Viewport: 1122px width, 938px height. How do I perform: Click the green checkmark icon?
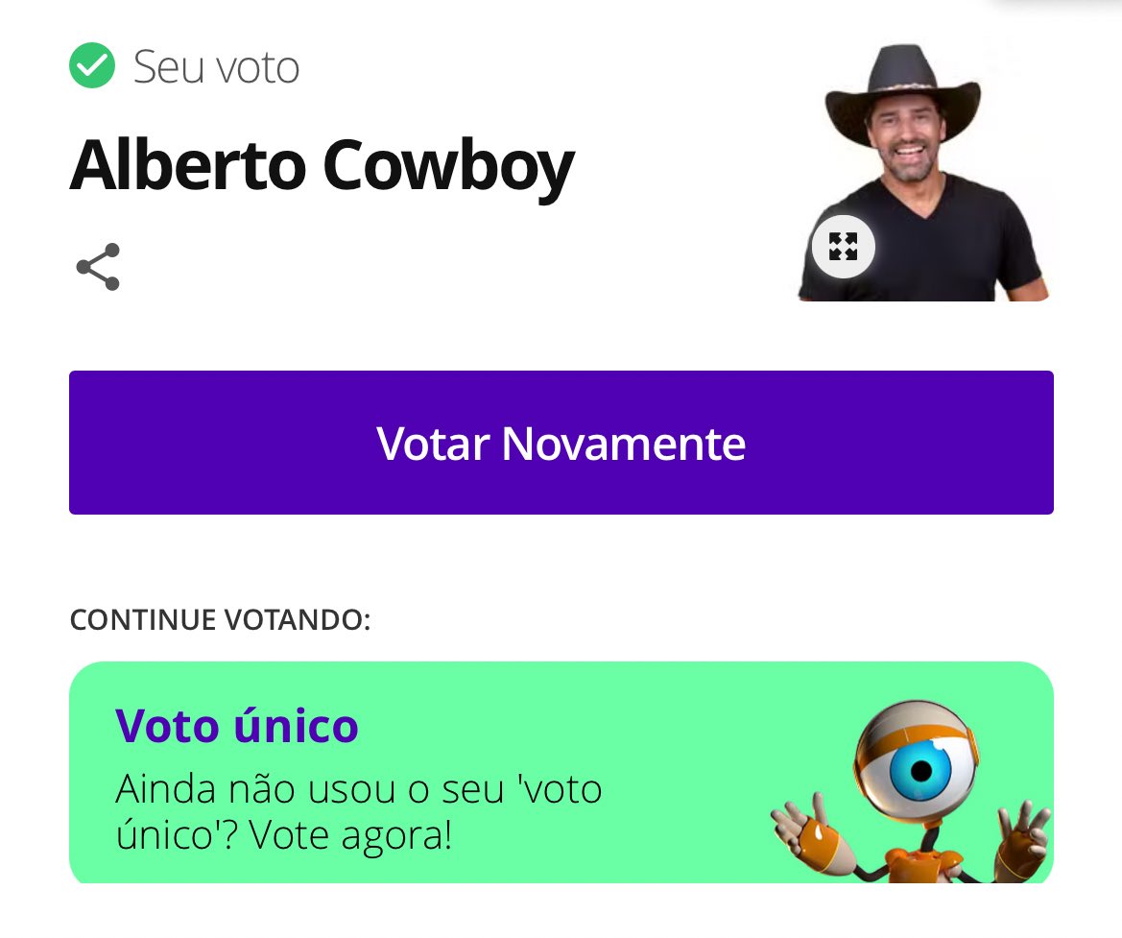pyautogui.click(x=92, y=66)
